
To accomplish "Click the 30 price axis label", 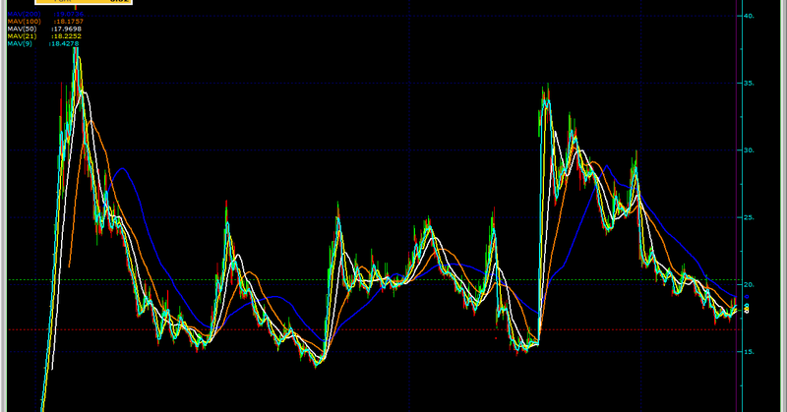I will [749, 150].
